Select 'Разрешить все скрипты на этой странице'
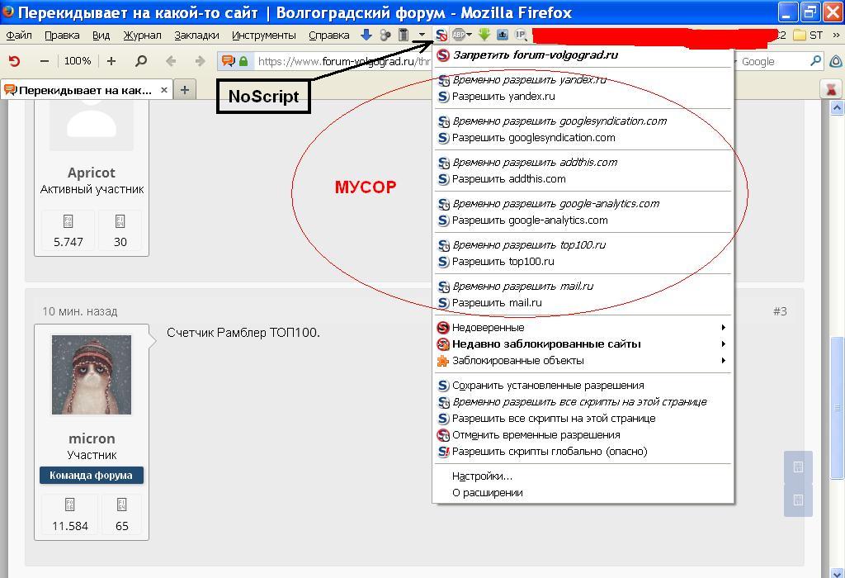The image size is (845, 578). pos(583,419)
